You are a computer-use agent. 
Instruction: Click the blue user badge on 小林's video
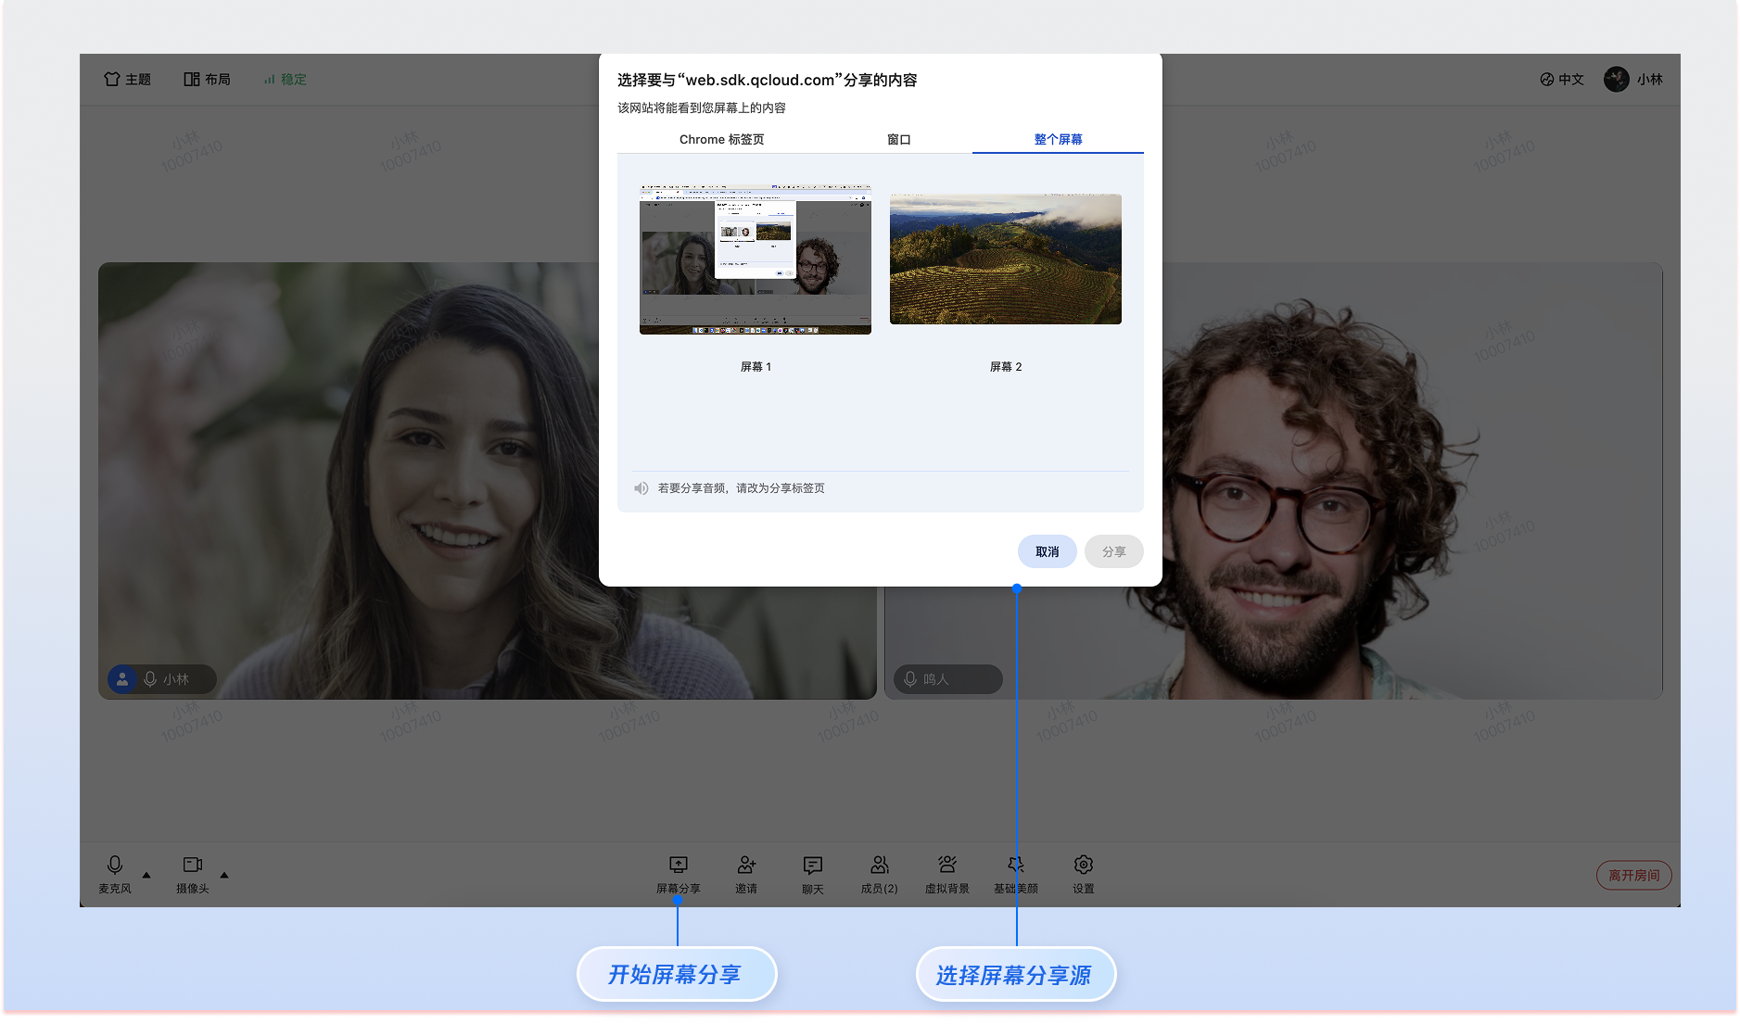coord(122,679)
